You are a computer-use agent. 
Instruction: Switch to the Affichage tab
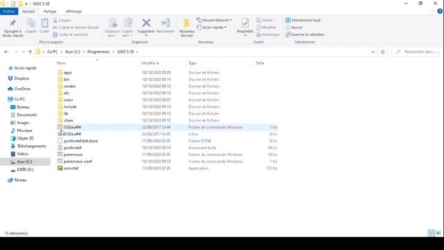pos(74,11)
